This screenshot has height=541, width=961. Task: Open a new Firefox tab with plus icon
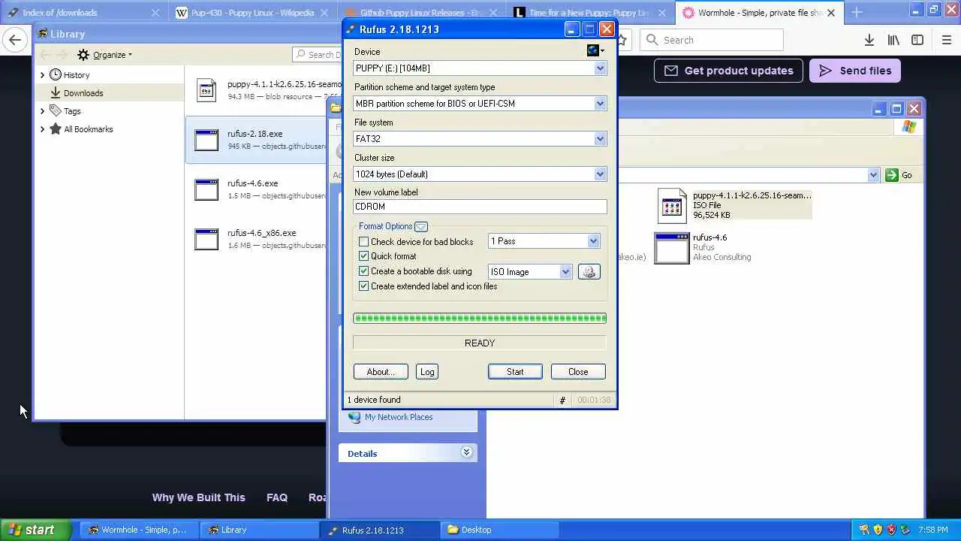(x=857, y=12)
